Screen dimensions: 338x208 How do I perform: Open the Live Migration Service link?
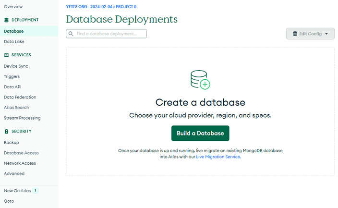tap(218, 157)
